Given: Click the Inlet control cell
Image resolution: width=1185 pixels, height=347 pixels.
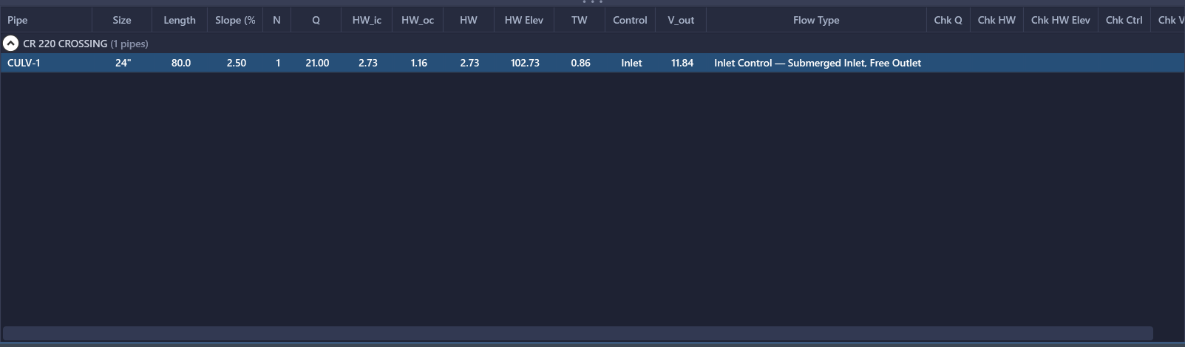Looking at the screenshot, I should pyautogui.click(x=631, y=63).
